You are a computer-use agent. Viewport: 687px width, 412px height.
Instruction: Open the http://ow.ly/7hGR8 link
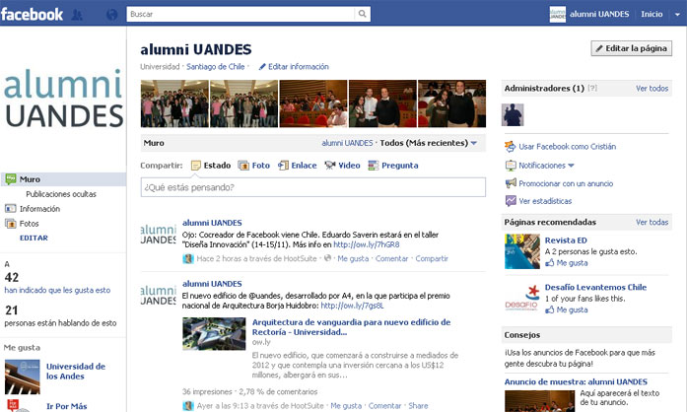[367, 244]
